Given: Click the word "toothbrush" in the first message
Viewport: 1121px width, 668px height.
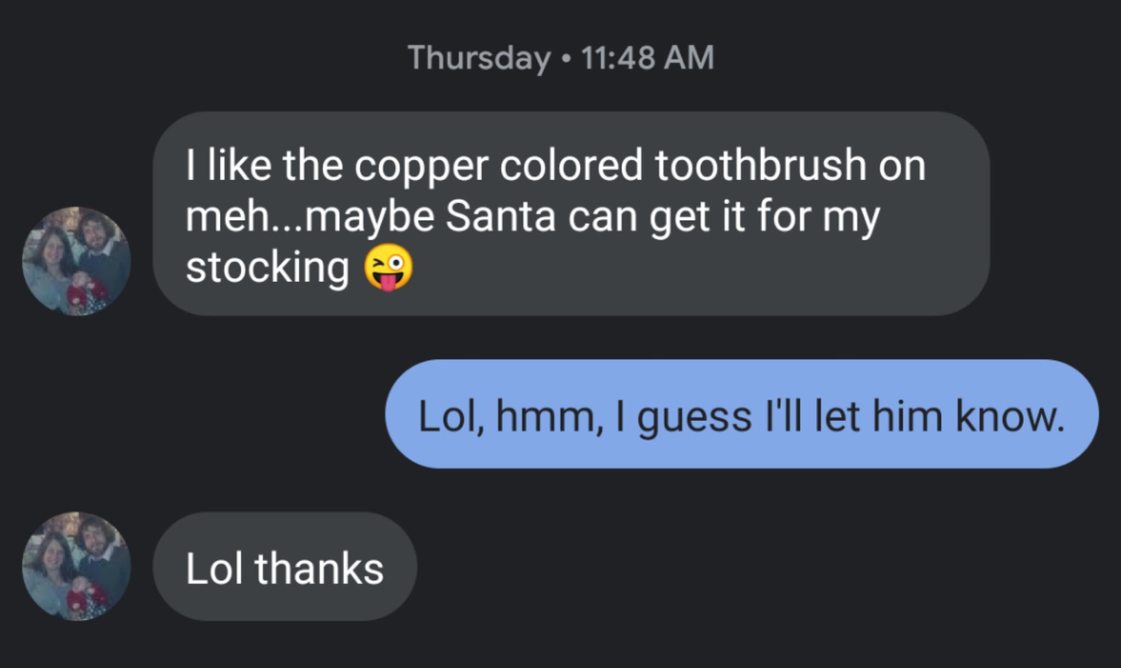Looking at the screenshot, I should [x=761, y=165].
